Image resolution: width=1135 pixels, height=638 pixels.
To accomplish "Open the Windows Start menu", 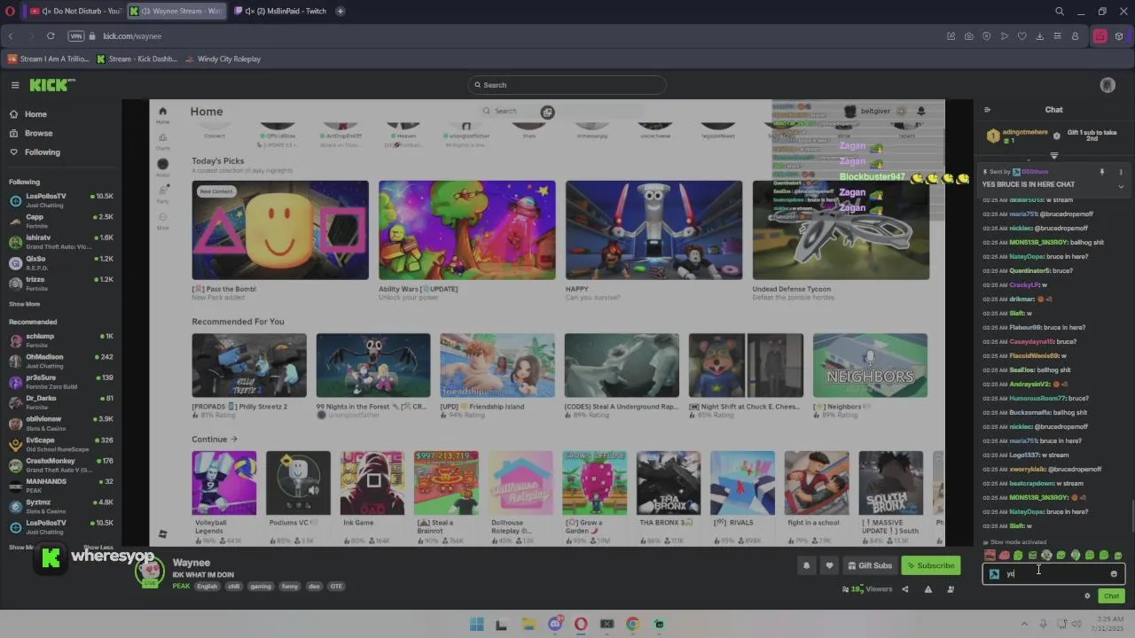I will click(476, 624).
